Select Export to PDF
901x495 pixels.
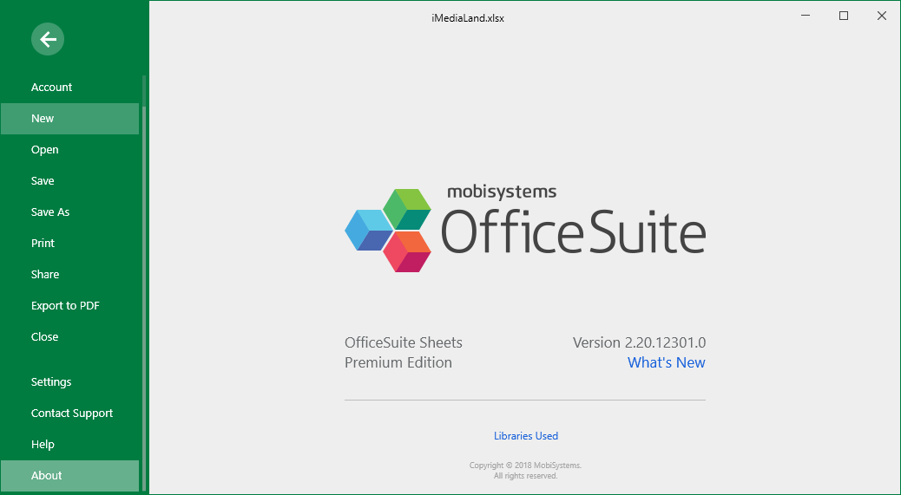[x=69, y=306]
